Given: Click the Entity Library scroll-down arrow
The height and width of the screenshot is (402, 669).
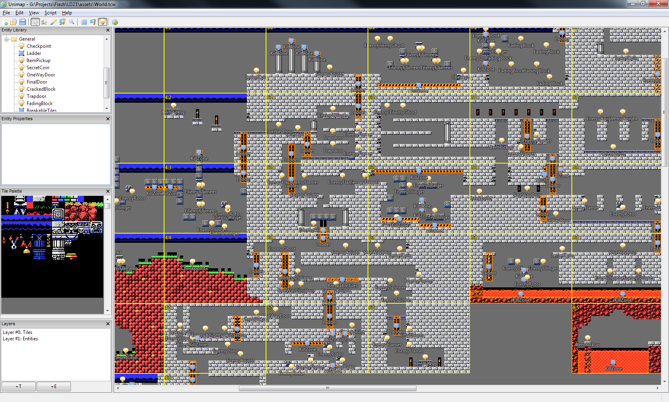Looking at the screenshot, I should pyautogui.click(x=107, y=109).
